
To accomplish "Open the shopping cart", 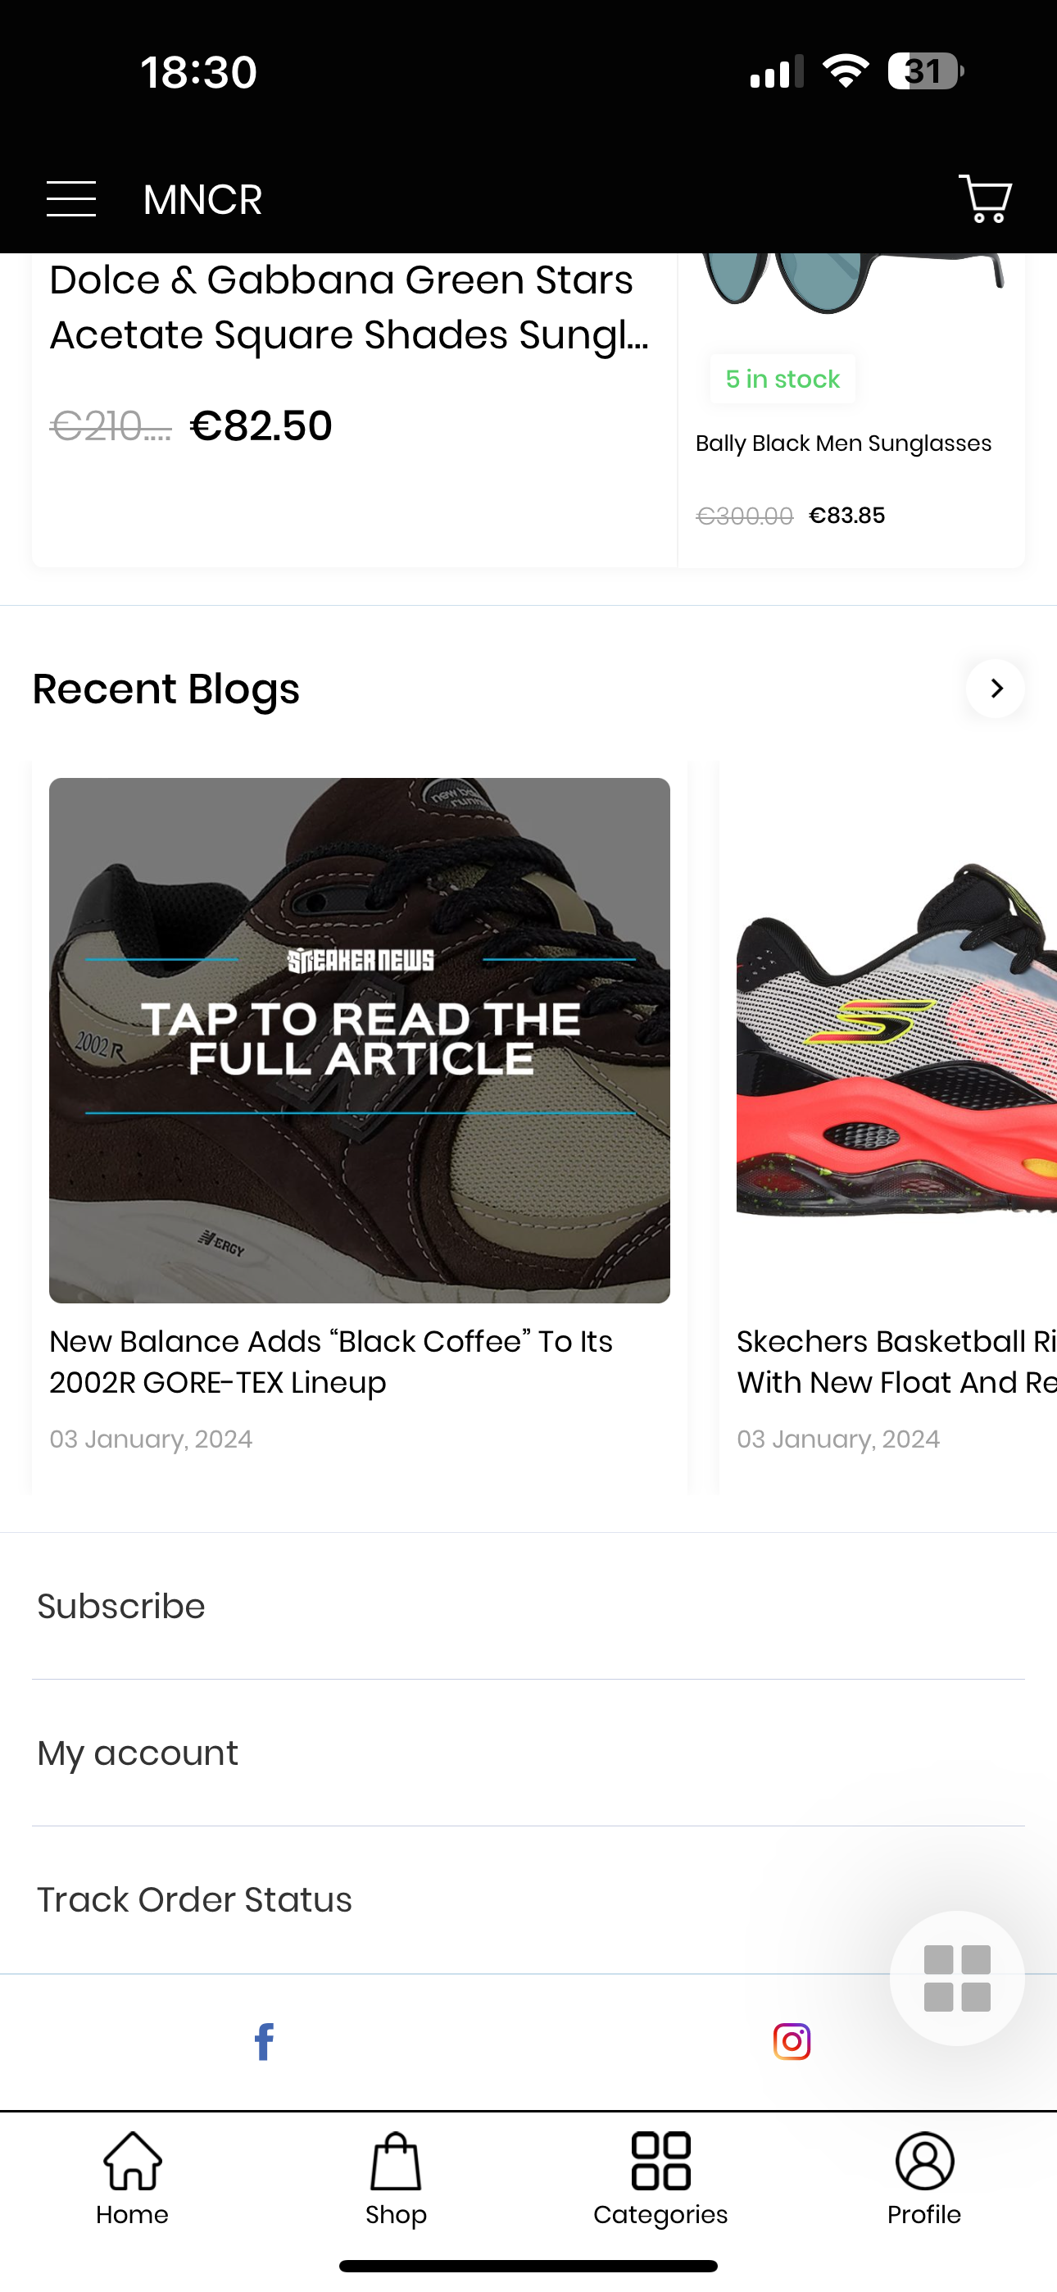I will tap(985, 198).
